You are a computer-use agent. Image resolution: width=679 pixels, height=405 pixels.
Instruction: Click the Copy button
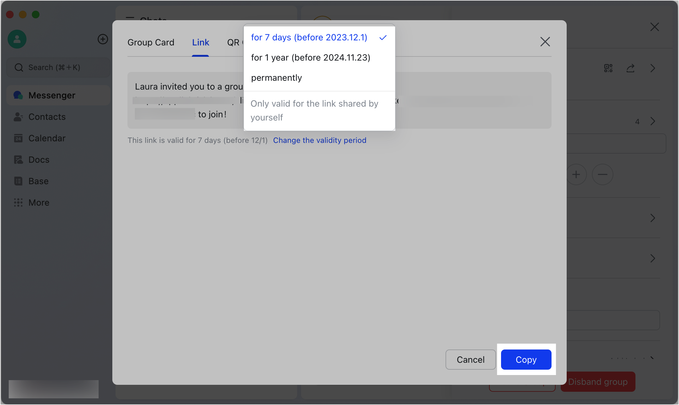526,359
